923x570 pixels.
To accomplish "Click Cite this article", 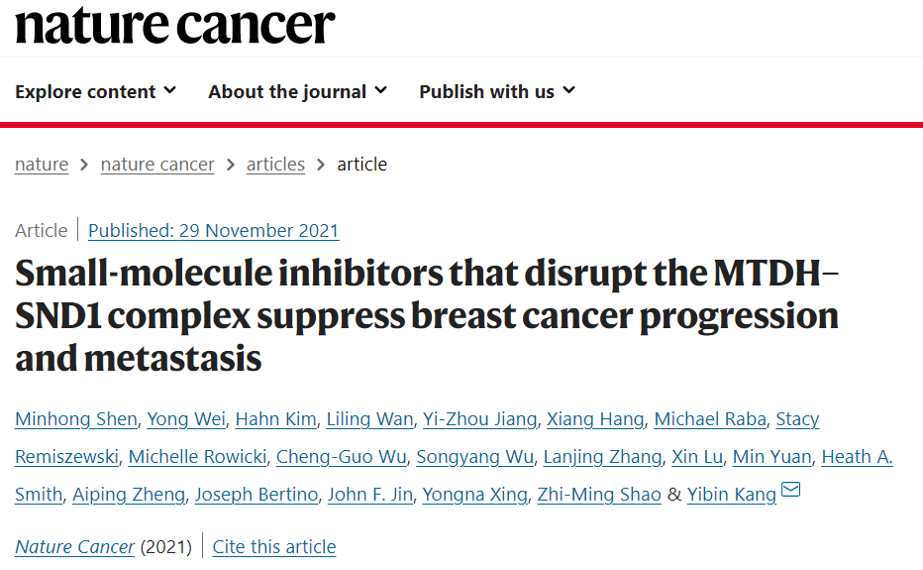I will click(274, 547).
